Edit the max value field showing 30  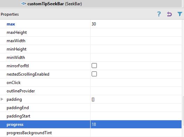(x=136, y=24)
